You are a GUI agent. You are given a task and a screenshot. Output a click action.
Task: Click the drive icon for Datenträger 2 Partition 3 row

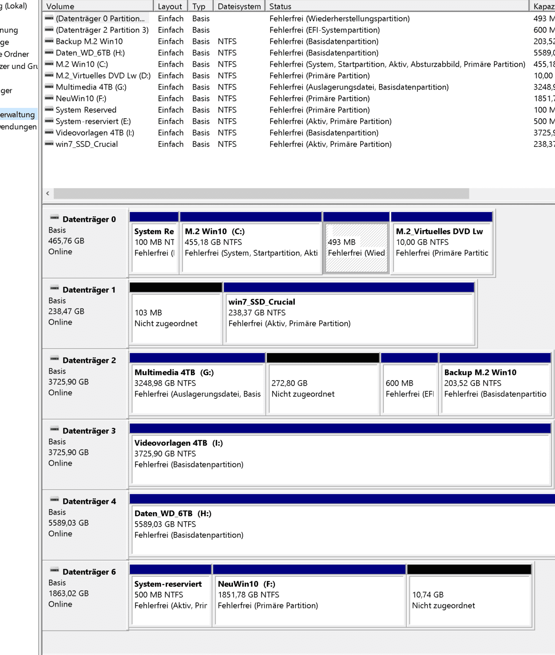coord(49,30)
